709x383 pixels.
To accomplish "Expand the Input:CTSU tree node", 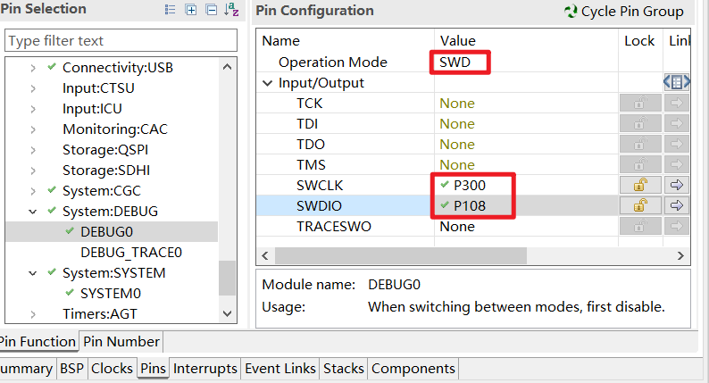I will (33, 88).
